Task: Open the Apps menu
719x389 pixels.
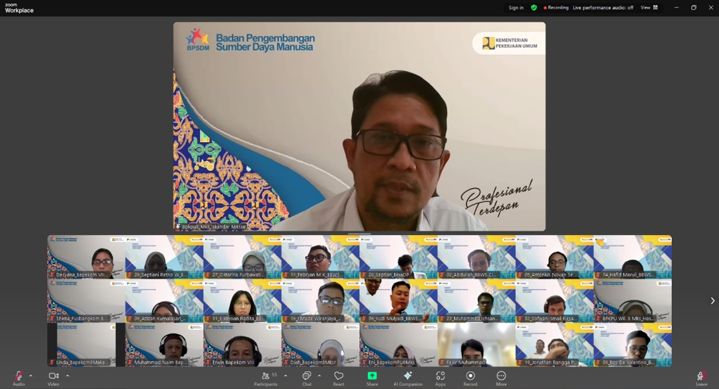Action: (440, 378)
